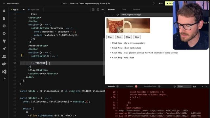Open the Server control whale icon
This screenshot has width=210, height=118.
4,64
